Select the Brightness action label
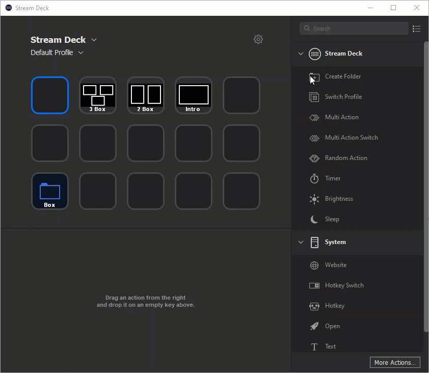 (x=339, y=199)
